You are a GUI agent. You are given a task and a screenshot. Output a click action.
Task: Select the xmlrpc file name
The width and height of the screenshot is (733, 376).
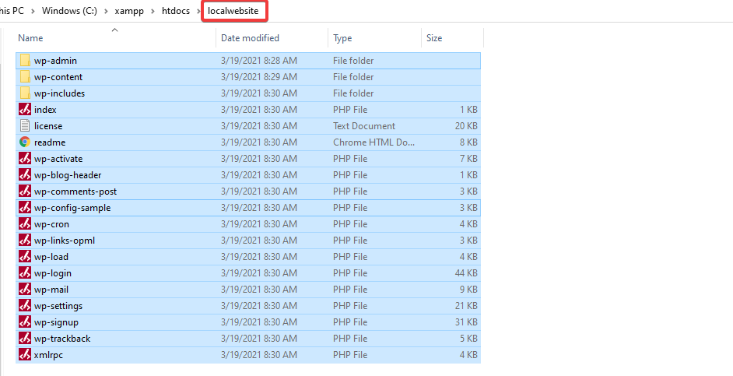[x=48, y=355]
